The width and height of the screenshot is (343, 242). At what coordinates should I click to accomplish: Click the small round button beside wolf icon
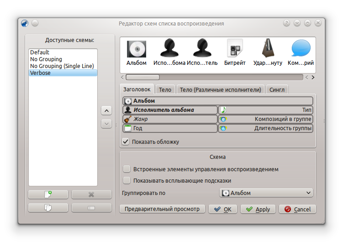click(x=35, y=23)
